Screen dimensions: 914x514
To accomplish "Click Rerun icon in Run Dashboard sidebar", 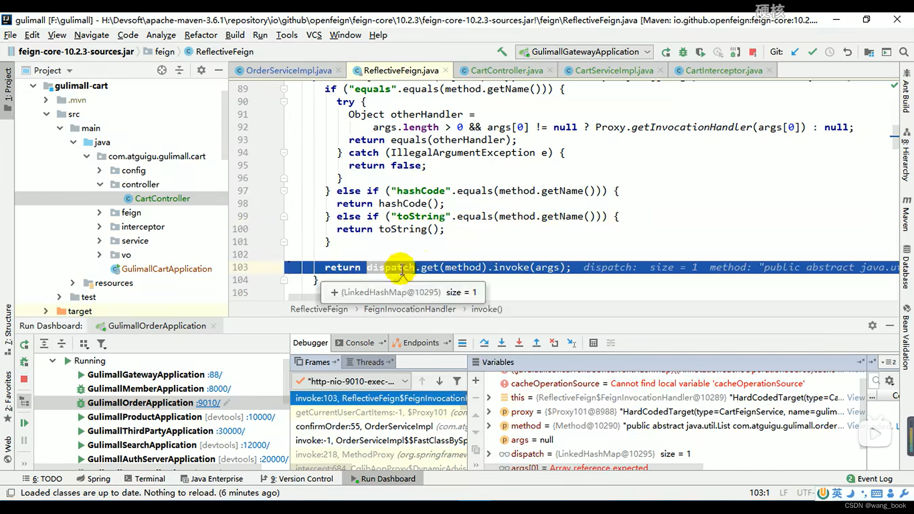I will click(x=24, y=344).
